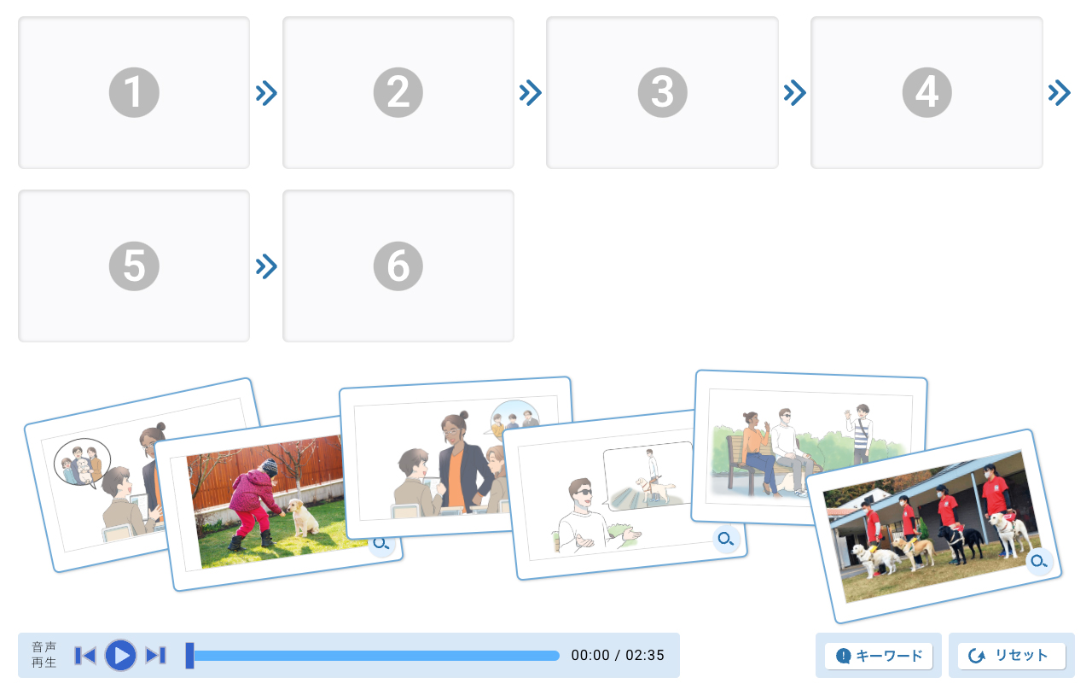This screenshot has width=1092, height=695.
Task: Magnify the man explaining guide dog card
Action: pyautogui.click(x=726, y=539)
